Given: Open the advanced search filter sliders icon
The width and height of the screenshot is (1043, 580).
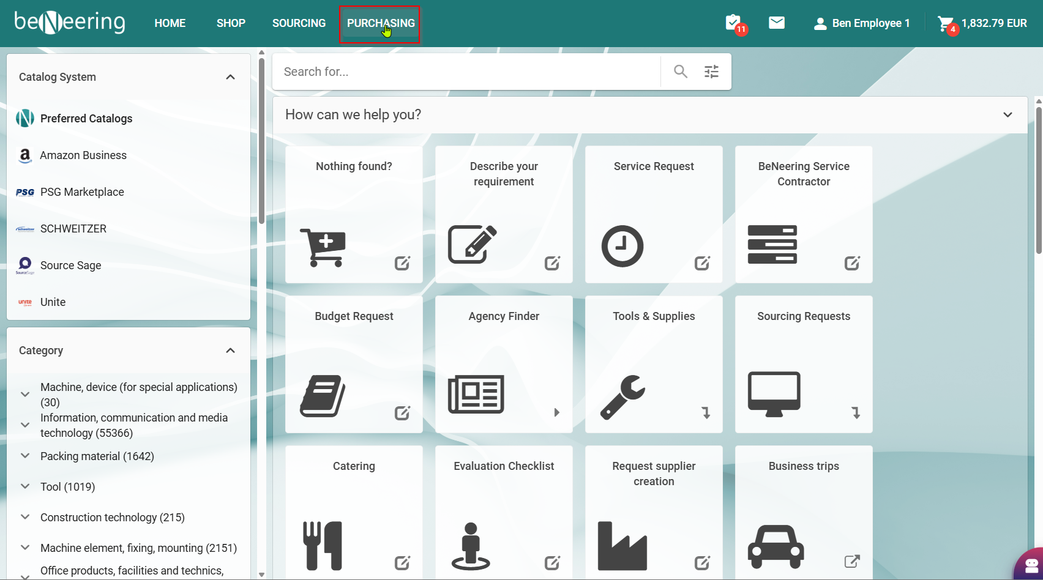Looking at the screenshot, I should click(711, 72).
